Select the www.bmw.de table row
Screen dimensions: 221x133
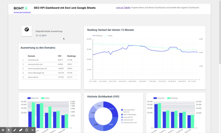[50, 60]
